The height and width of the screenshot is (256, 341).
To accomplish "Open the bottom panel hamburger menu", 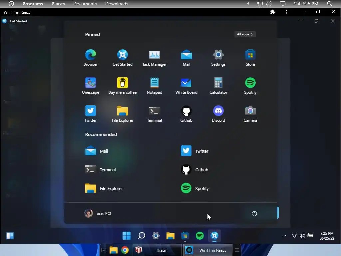I will 237,250.
